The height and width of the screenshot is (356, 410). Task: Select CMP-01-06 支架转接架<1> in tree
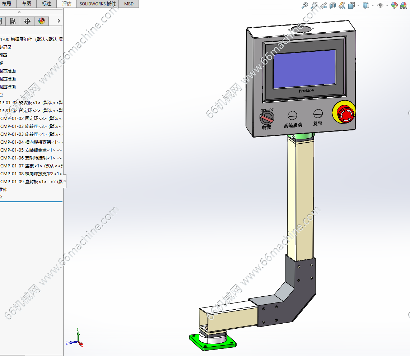(31, 158)
